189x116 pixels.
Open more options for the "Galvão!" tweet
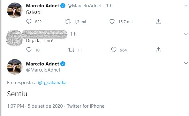(186, 6)
